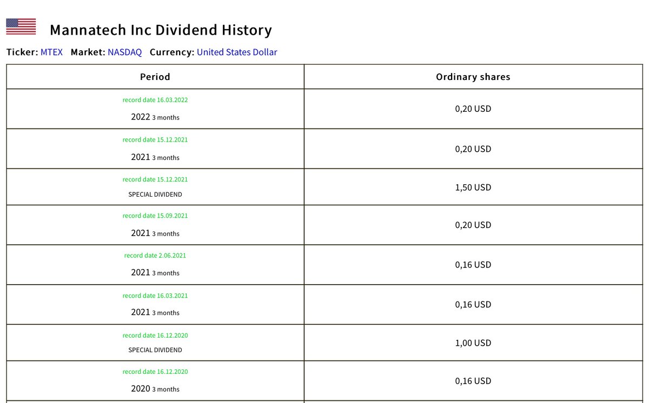Select 1,50 USD special dividend amount
649x403 pixels.
[473, 187]
